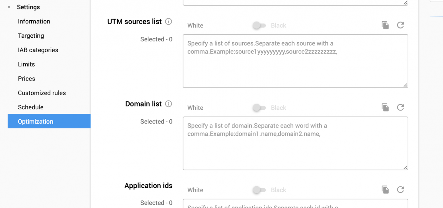
Task: Go to Customized rules section
Action: tap(42, 93)
